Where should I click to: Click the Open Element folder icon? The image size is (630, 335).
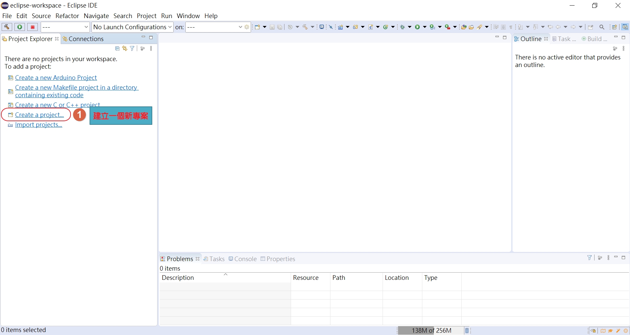click(x=464, y=27)
